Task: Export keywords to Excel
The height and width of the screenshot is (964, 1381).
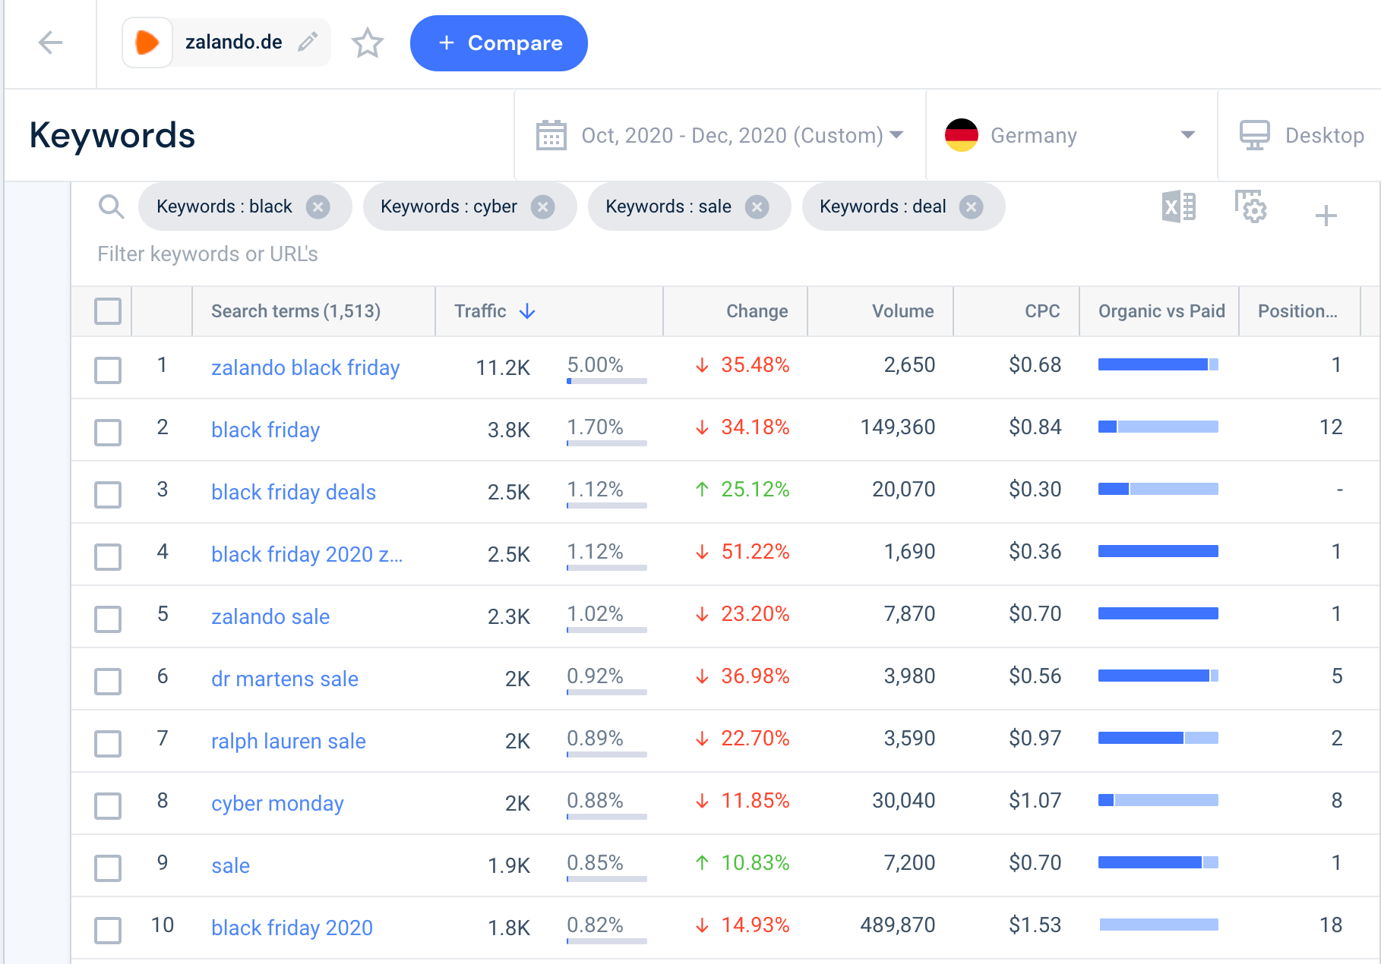Action: tap(1178, 206)
